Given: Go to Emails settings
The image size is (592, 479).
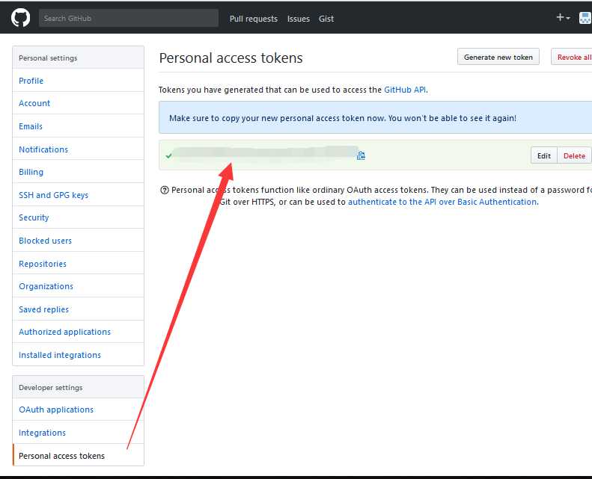Looking at the screenshot, I should coord(78,126).
